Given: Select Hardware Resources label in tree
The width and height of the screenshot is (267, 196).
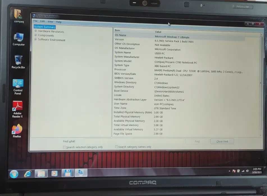Looking at the screenshot, I should click(51, 31).
